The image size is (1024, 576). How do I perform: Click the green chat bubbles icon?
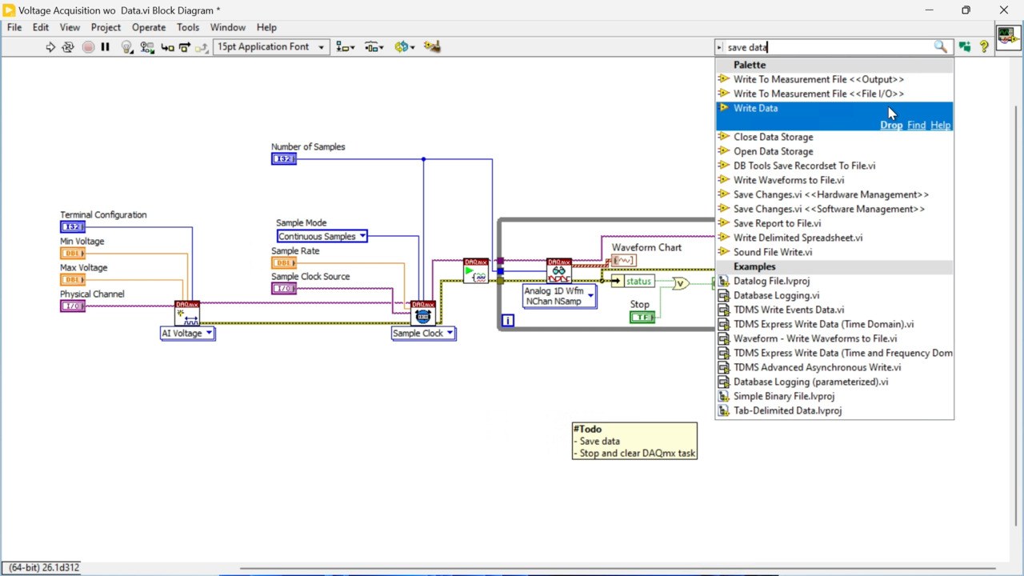965,47
